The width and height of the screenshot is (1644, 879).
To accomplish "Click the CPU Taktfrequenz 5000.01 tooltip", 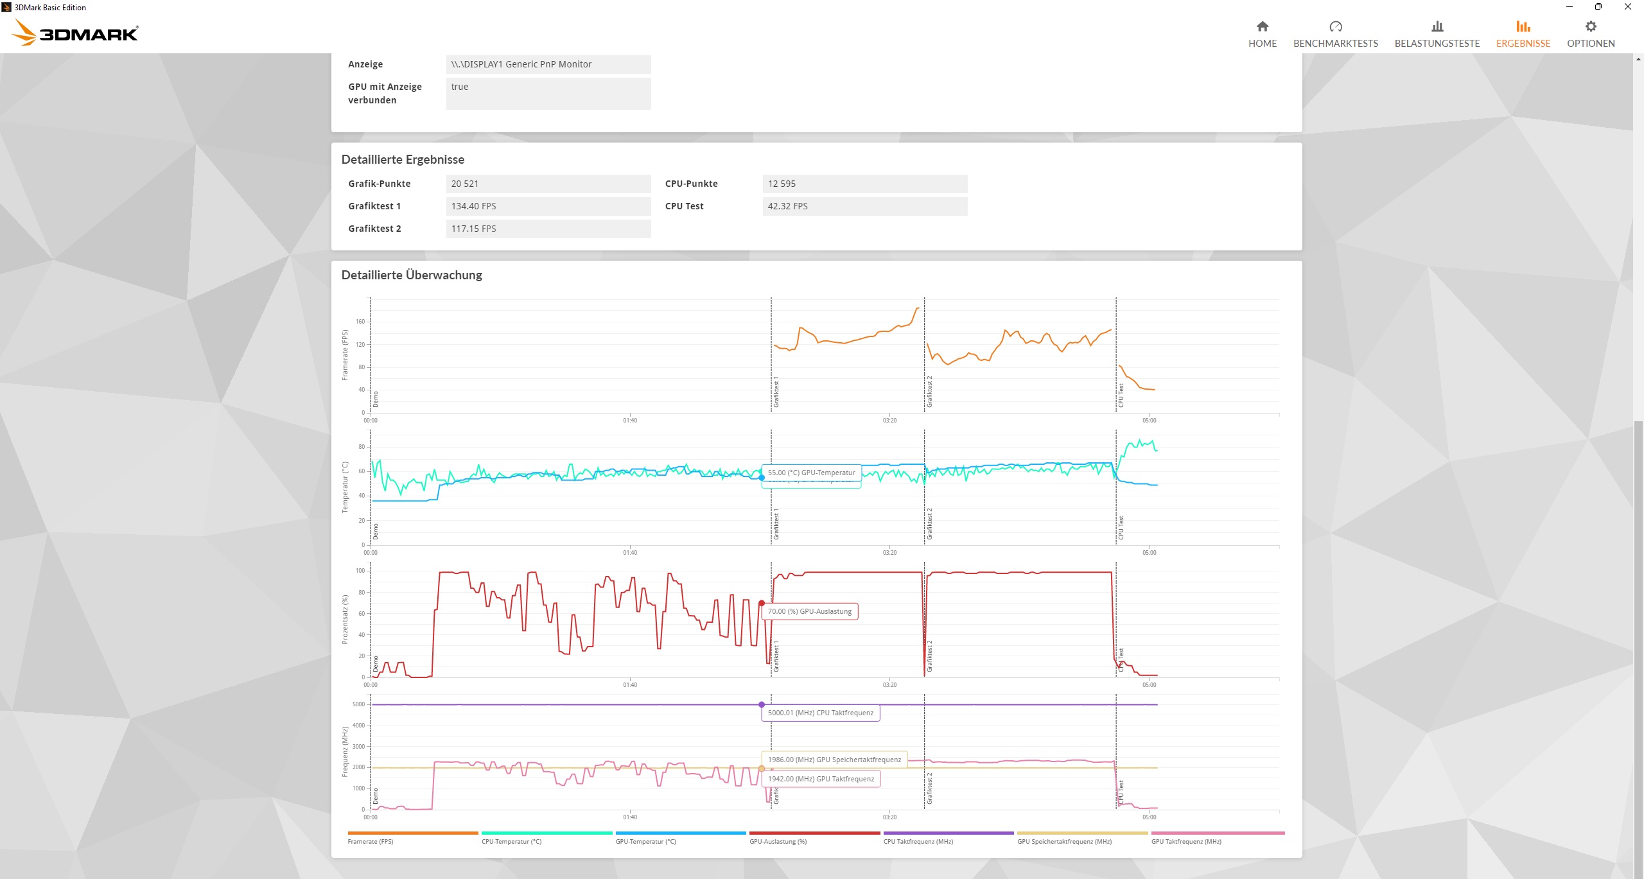I will pyautogui.click(x=820, y=713).
